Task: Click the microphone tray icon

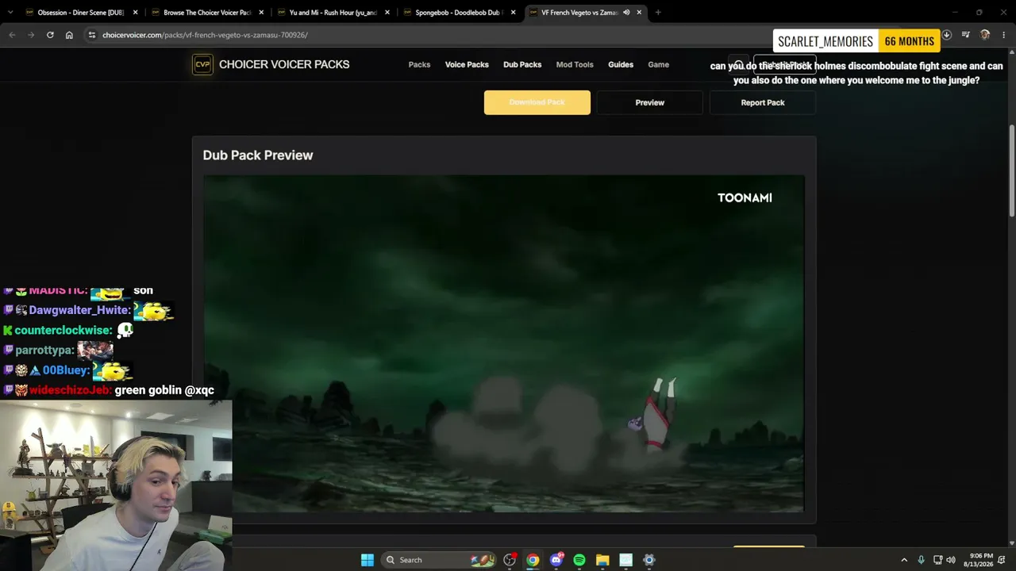Action: [x=921, y=560]
